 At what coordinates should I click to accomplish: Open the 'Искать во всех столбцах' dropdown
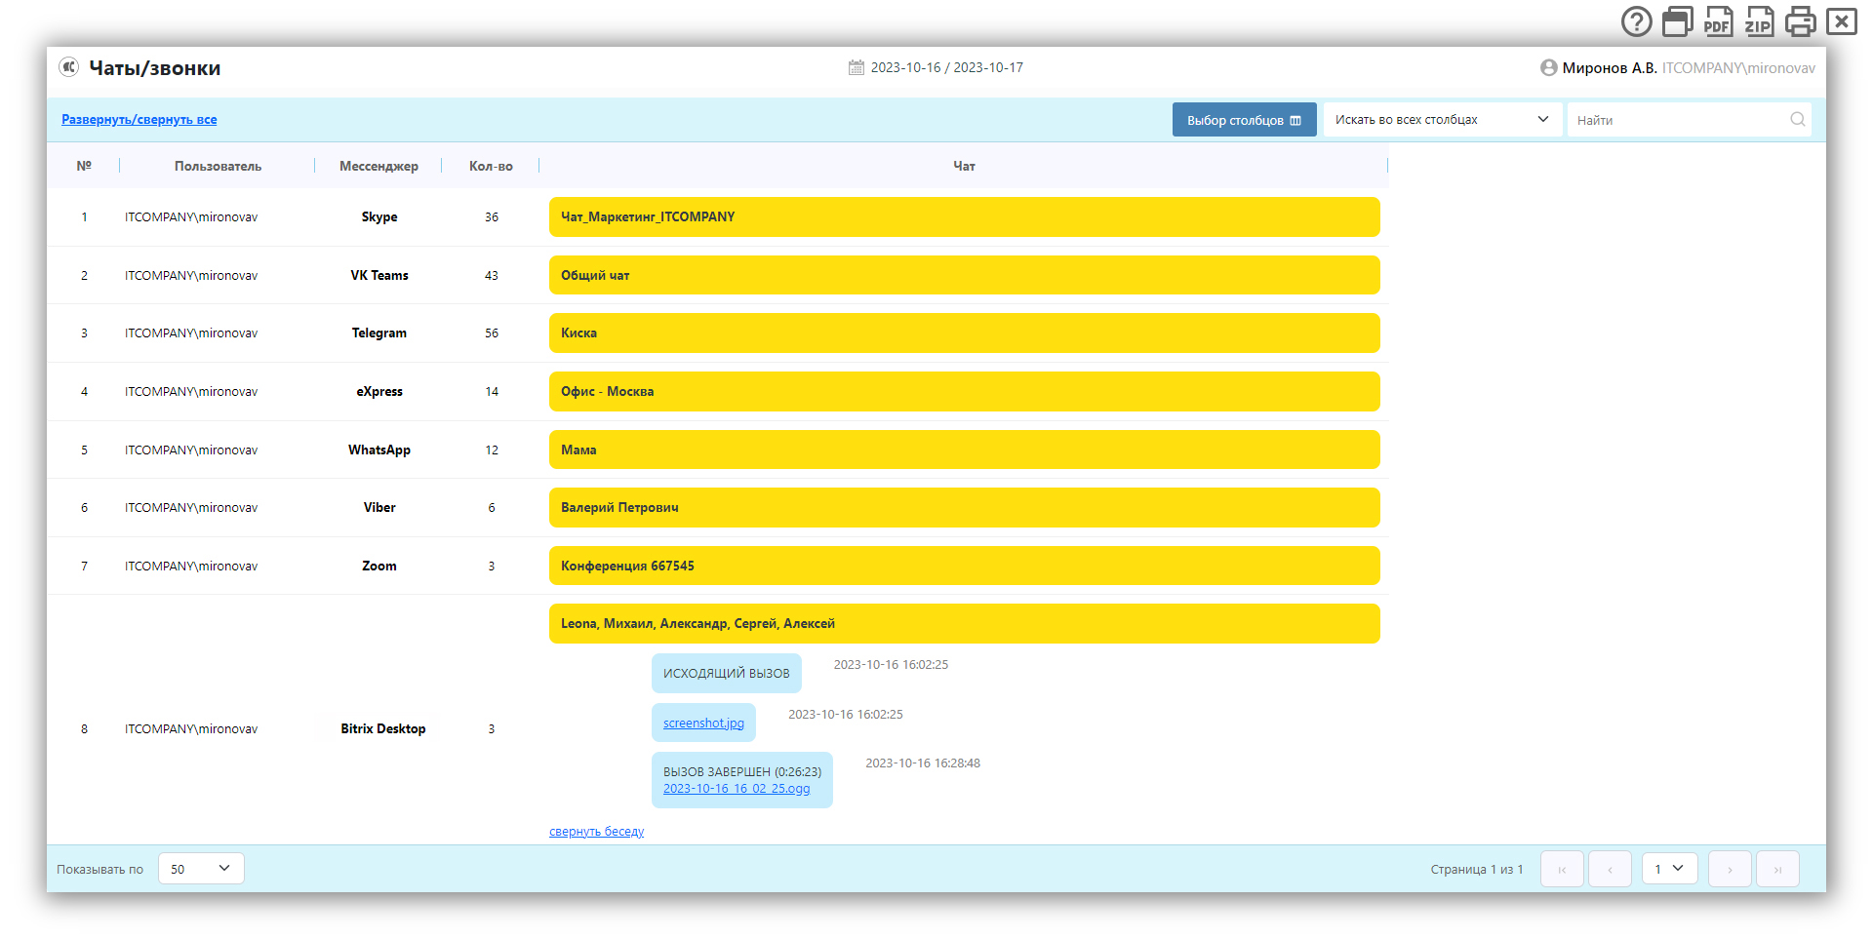[x=1441, y=120]
